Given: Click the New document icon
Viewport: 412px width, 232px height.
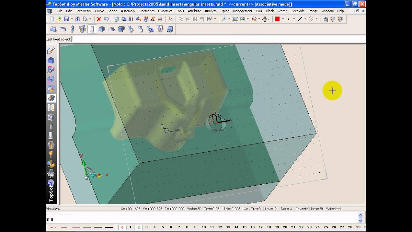Looking at the screenshot, I should tap(52, 19).
